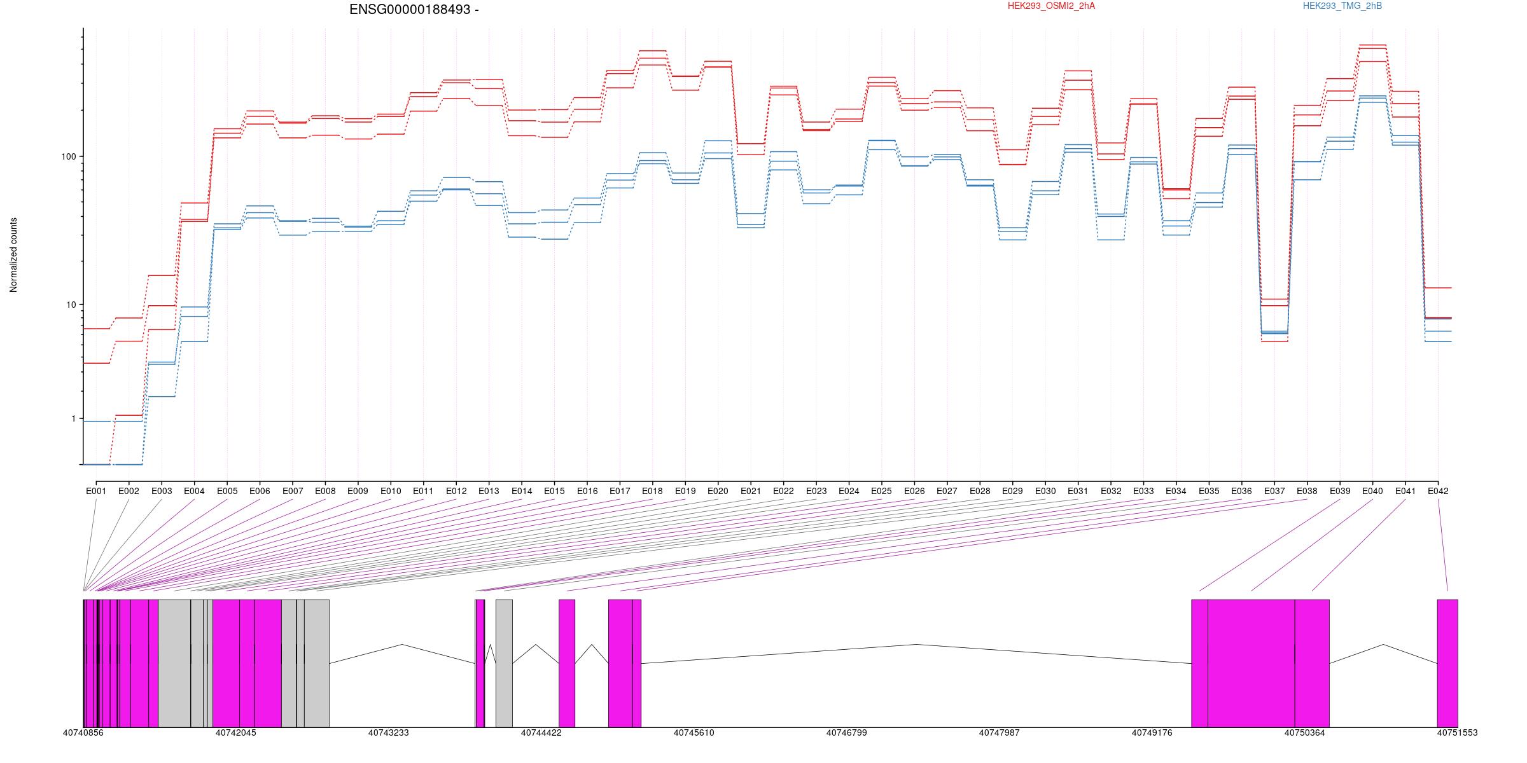Screen dimensions: 1527x763
Task: Select exon label E037
Action: pyautogui.click(x=1274, y=491)
